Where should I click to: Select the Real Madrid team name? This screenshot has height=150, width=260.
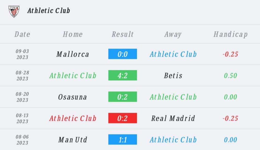[x=173, y=118]
